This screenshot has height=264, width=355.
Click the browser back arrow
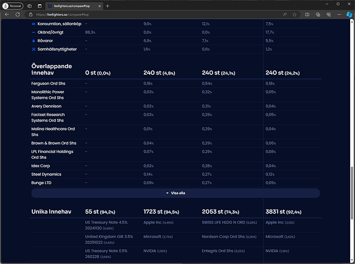[x=7, y=15]
